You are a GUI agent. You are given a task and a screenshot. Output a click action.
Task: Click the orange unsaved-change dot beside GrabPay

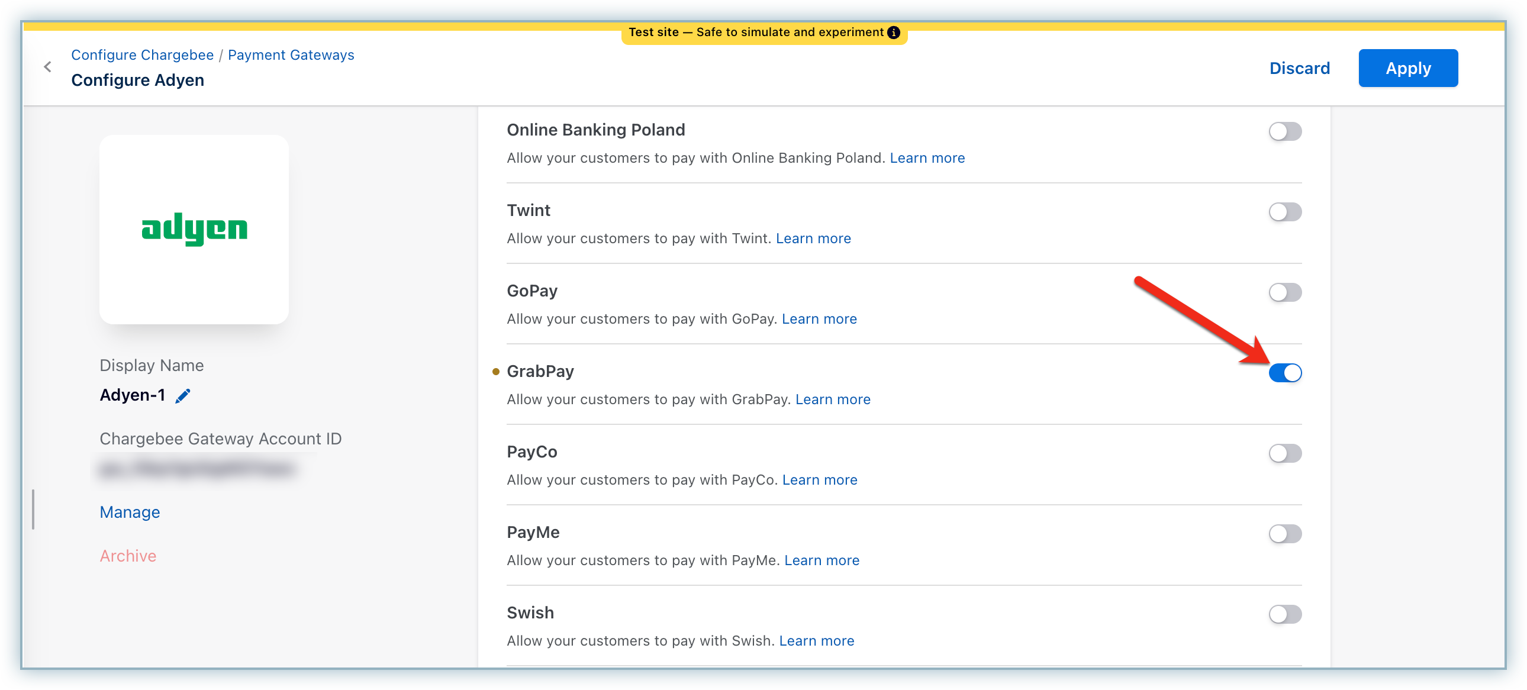tap(495, 372)
